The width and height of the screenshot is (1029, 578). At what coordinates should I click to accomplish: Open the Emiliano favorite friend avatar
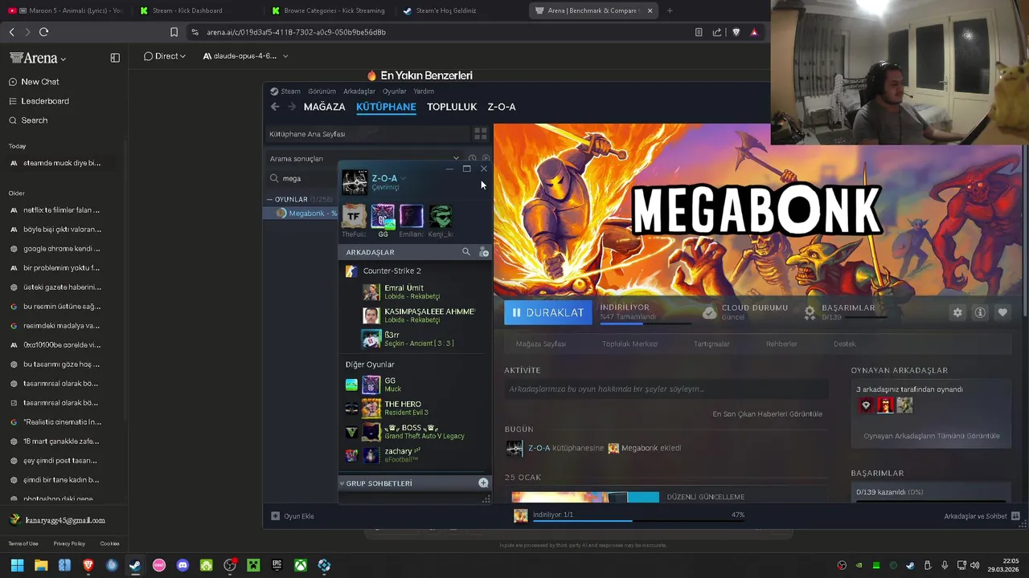click(x=412, y=217)
